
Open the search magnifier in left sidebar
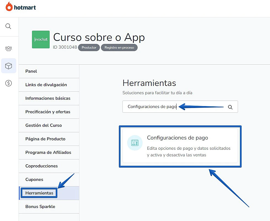coord(9,26)
